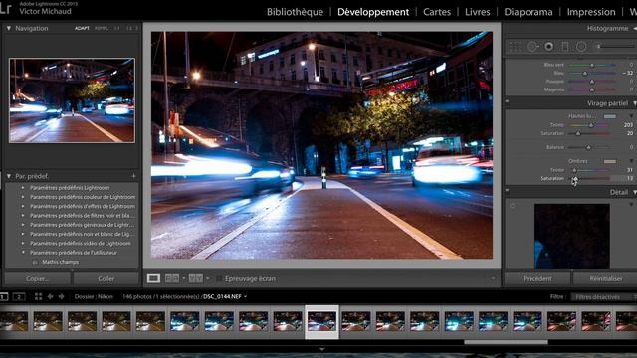The width and height of the screenshot is (637, 358).
Task: Click the Ombres color swatch
Action: click(x=609, y=161)
